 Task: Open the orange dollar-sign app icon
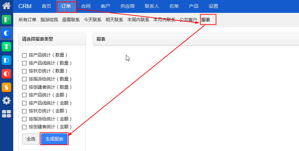click(x=6, y=87)
